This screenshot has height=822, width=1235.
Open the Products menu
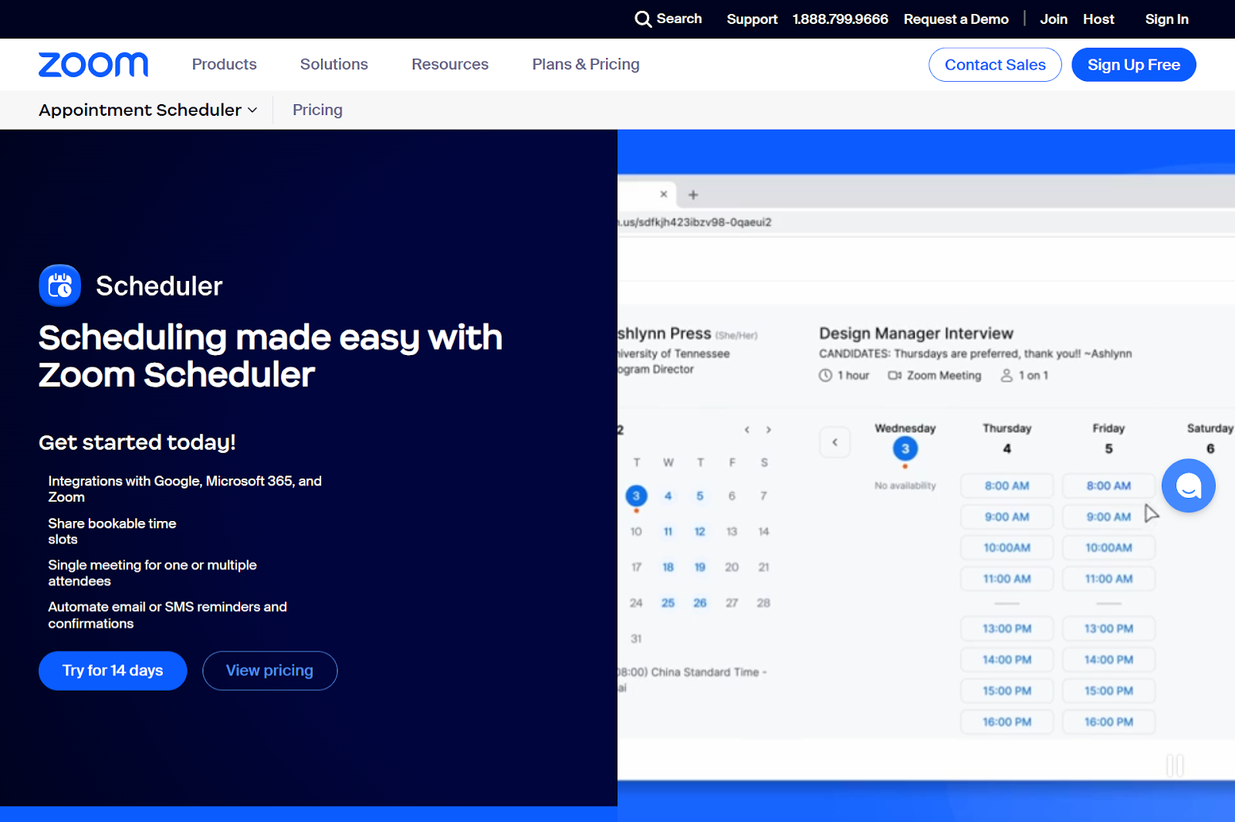tap(224, 64)
